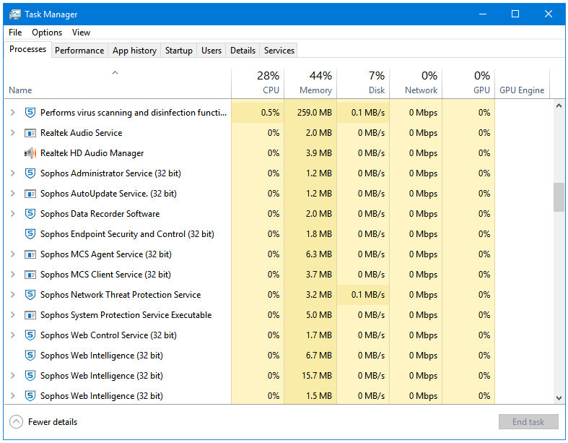Expand the Sophos Network Threat Protection Service row
The image size is (568, 443).
[13, 295]
